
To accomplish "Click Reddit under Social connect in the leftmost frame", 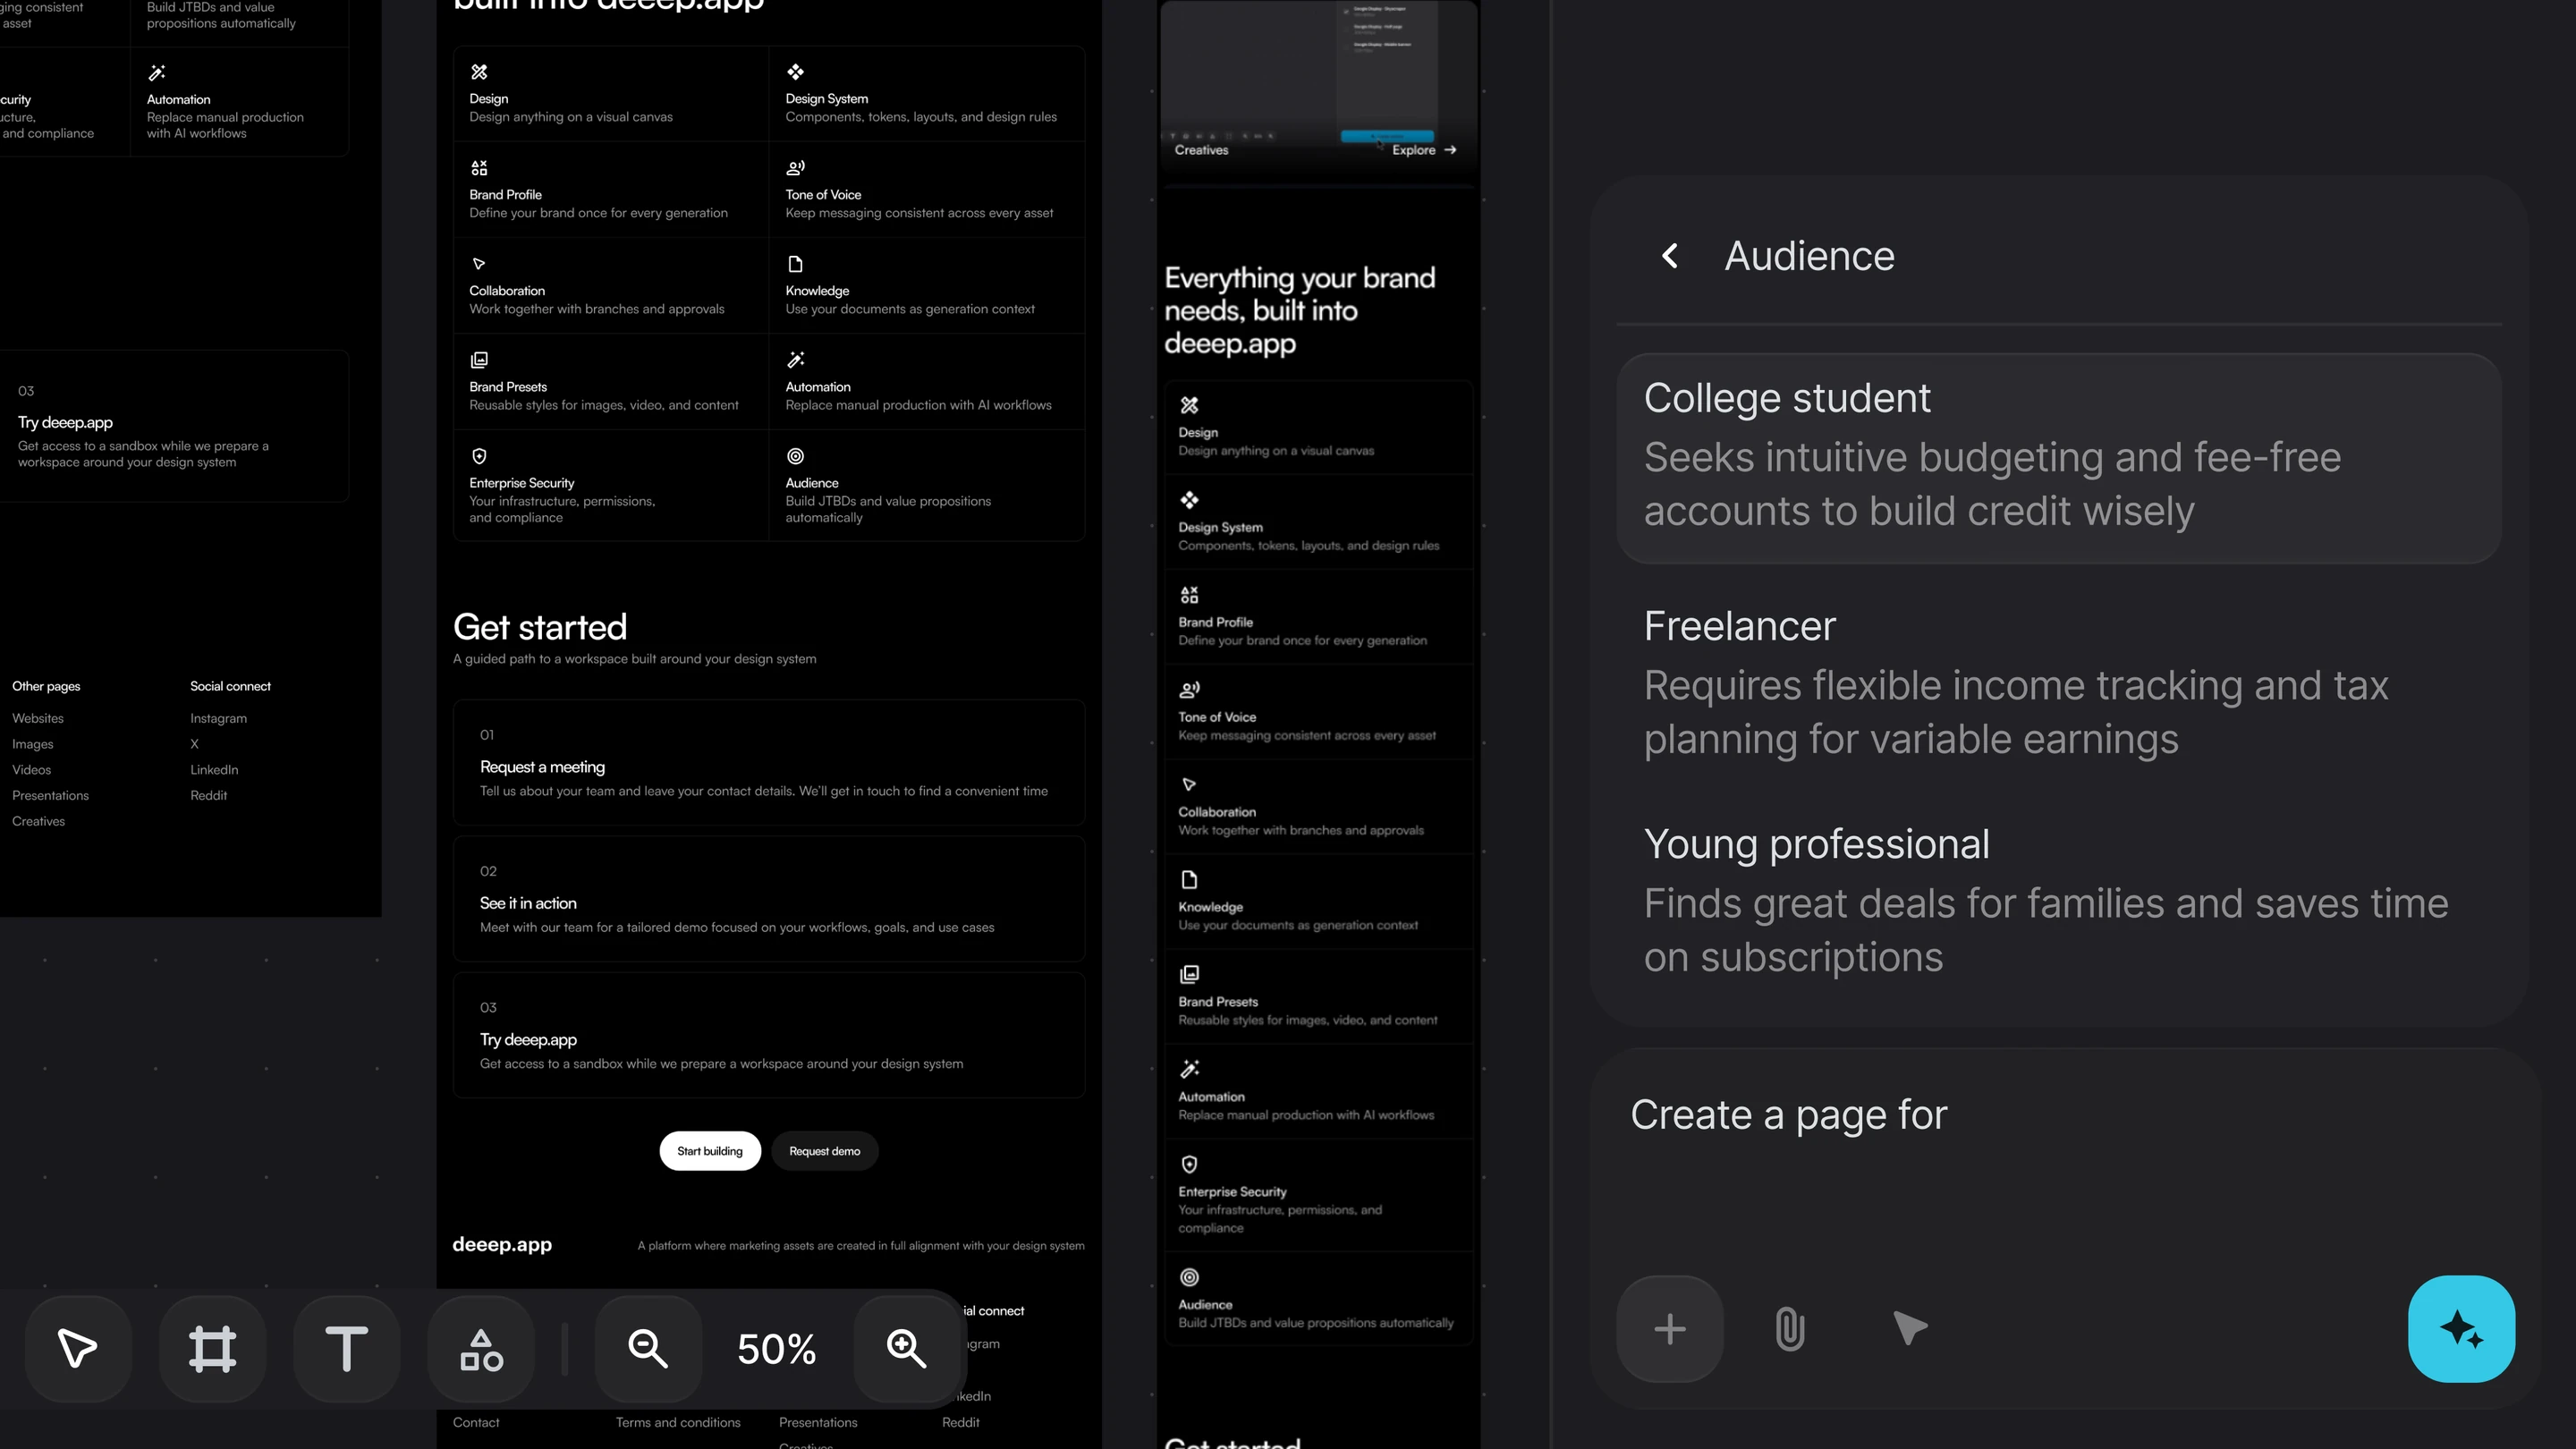I will coord(209,796).
